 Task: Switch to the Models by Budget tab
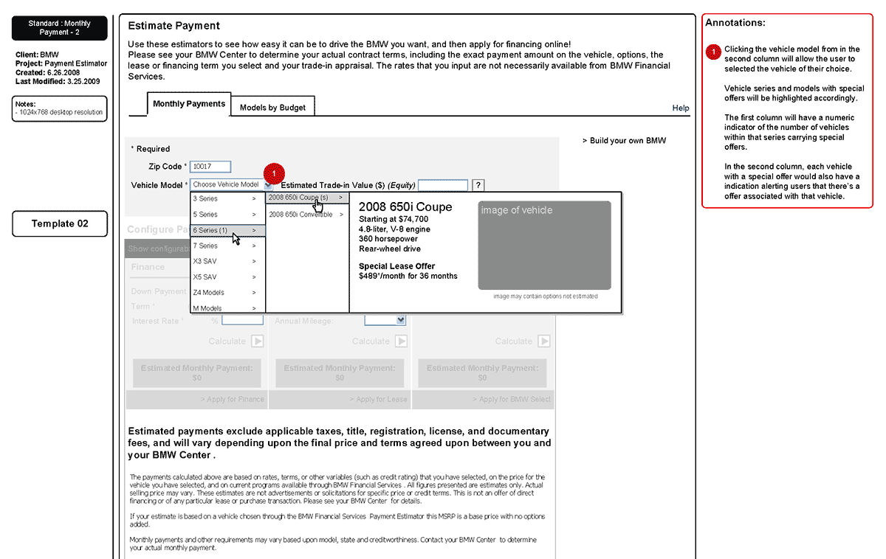pos(272,108)
